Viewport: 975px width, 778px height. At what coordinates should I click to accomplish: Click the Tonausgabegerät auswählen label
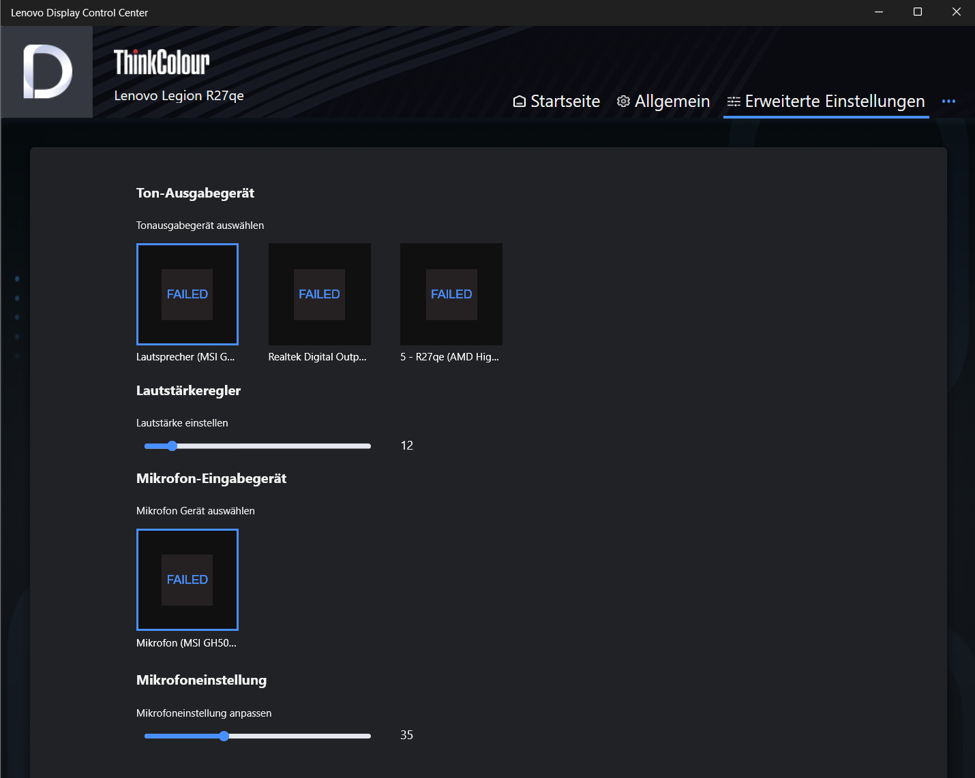pos(200,225)
